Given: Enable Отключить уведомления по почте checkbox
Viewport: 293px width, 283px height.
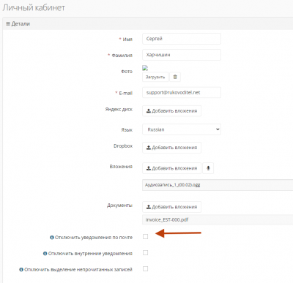Looking at the screenshot, I should tap(146, 236).
